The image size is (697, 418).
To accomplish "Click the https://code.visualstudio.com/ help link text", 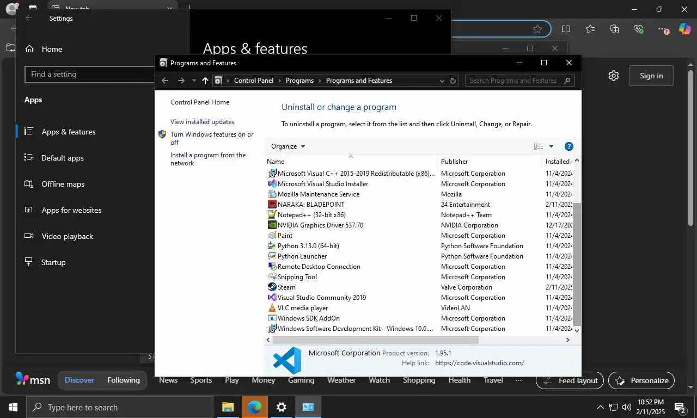I will point(480,363).
